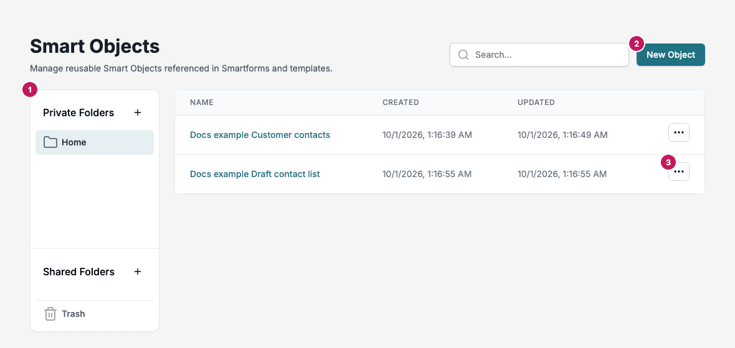Click the Smart Objects page title
The height and width of the screenshot is (348, 735).
click(95, 47)
